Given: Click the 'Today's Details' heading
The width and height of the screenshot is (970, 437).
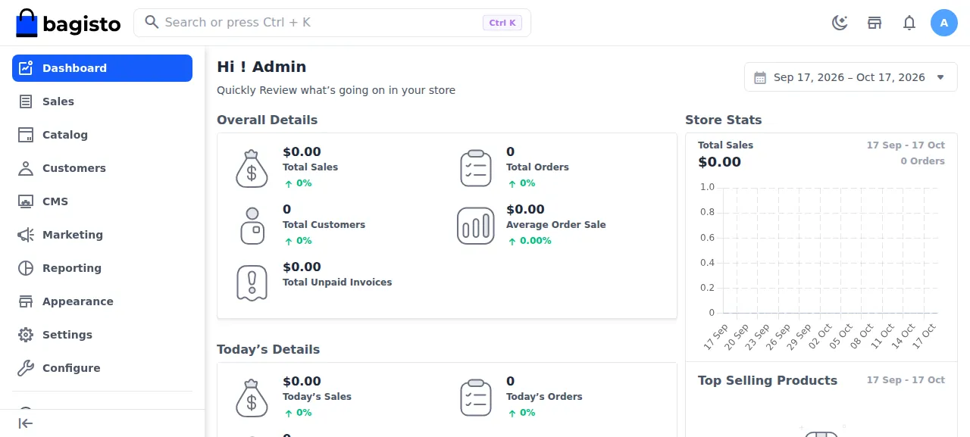Looking at the screenshot, I should coord(268,349).
